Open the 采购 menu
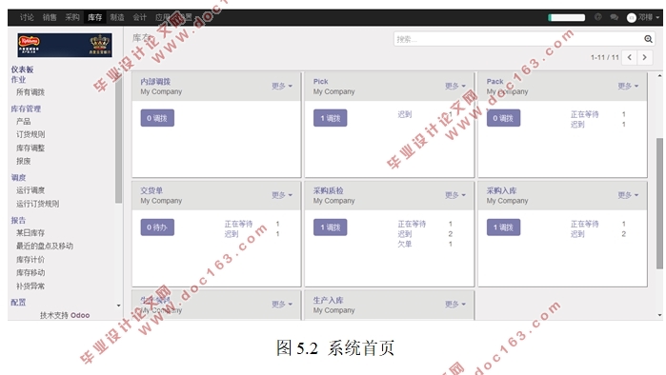666x375 pixels. click(72, 17)
